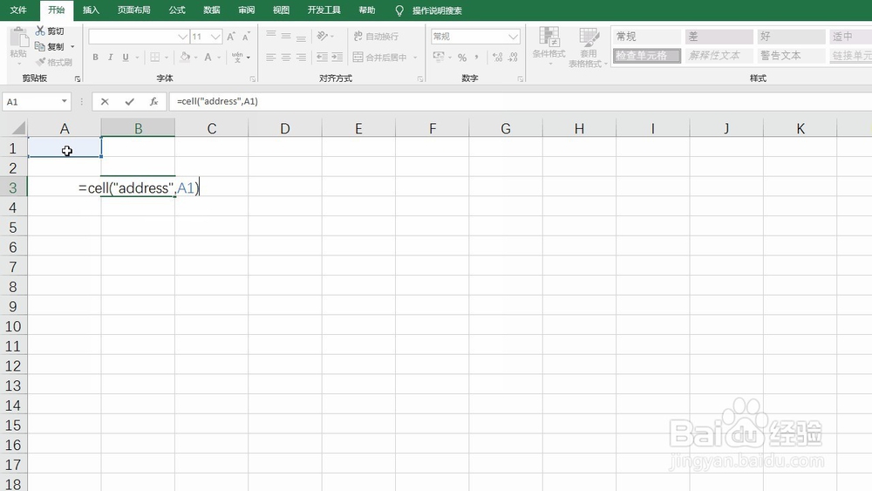This screenshot has height=491, width=872.
Task: Apply percent style to the cell
Action: pyautogui.click(x=462, y=58)
